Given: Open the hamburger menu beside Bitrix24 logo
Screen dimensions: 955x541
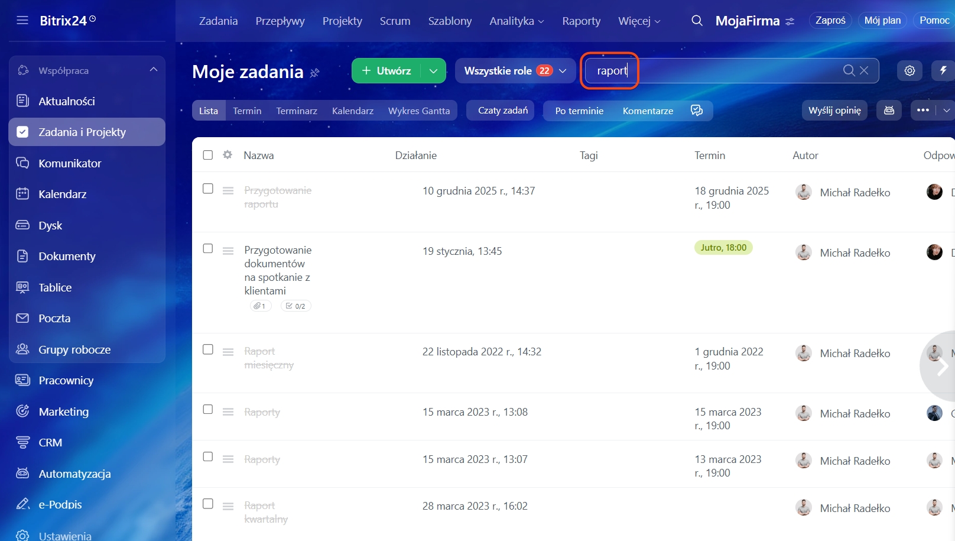Looking at the screenshot, I should tap(22, 21).
